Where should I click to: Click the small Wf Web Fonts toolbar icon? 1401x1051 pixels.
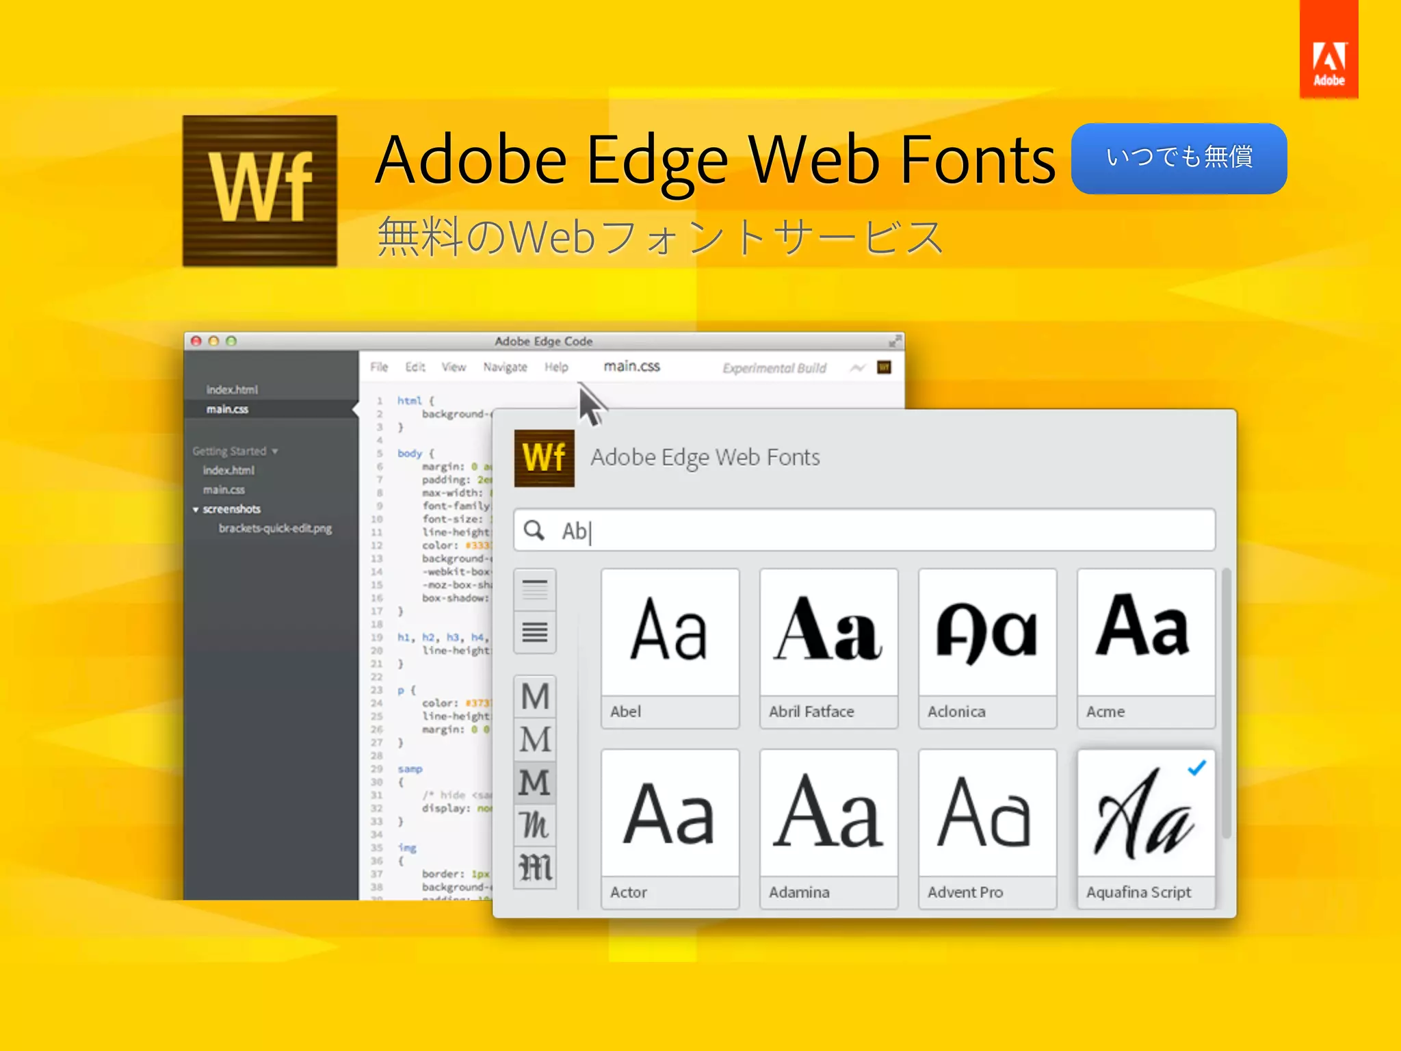point(884,367)
